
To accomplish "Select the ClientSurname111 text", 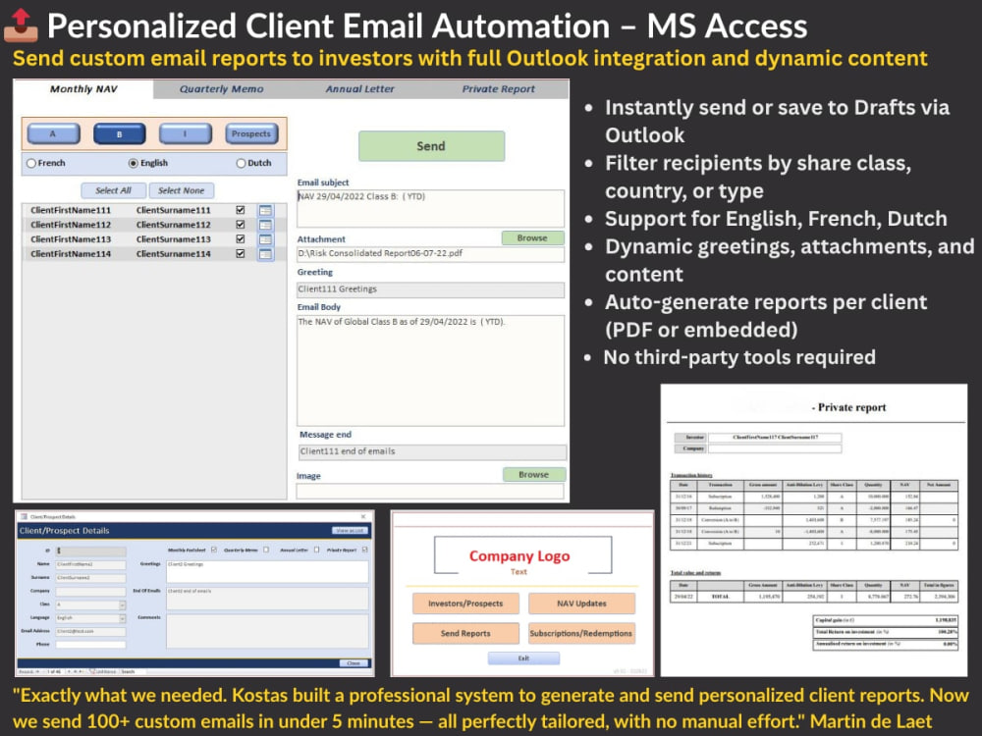I will pyautogui.click(x=174, y=210).
